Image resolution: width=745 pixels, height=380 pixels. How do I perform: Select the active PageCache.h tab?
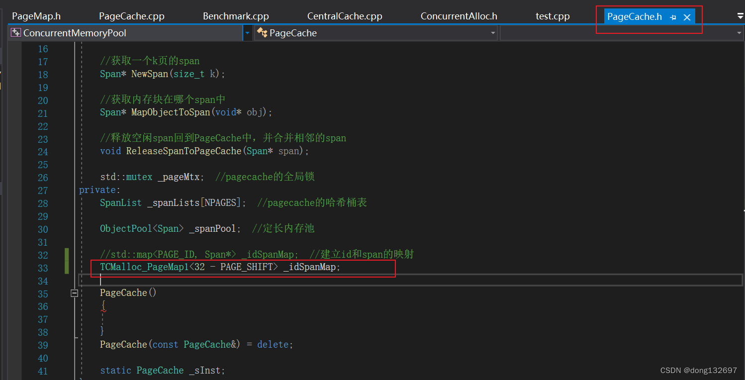[635, 16]
